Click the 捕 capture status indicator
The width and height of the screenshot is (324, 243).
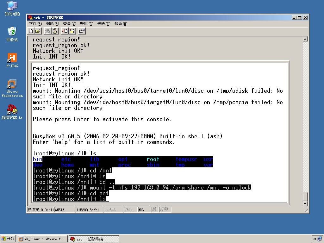point(154,209)
